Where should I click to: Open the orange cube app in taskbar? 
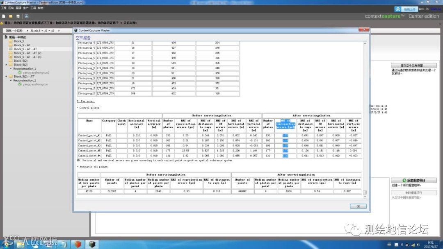[x=78, y=244]
